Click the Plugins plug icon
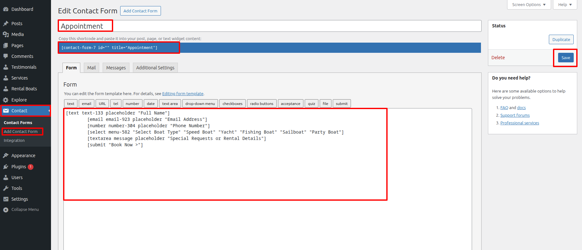 click(6, 167)
